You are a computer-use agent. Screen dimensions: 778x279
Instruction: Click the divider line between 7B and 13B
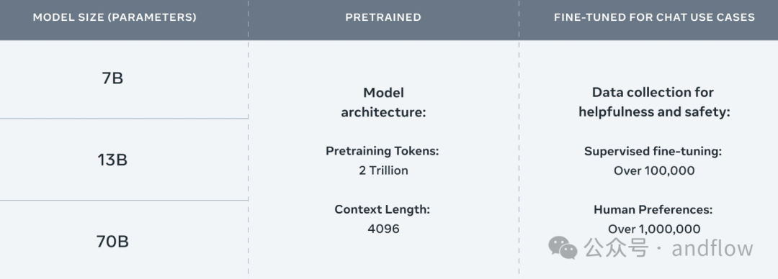click(x=124, y=119)
